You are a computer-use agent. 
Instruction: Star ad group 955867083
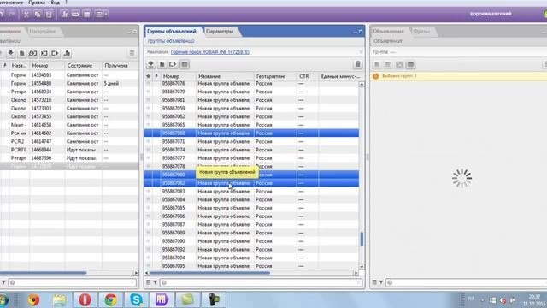pos(148,192)
